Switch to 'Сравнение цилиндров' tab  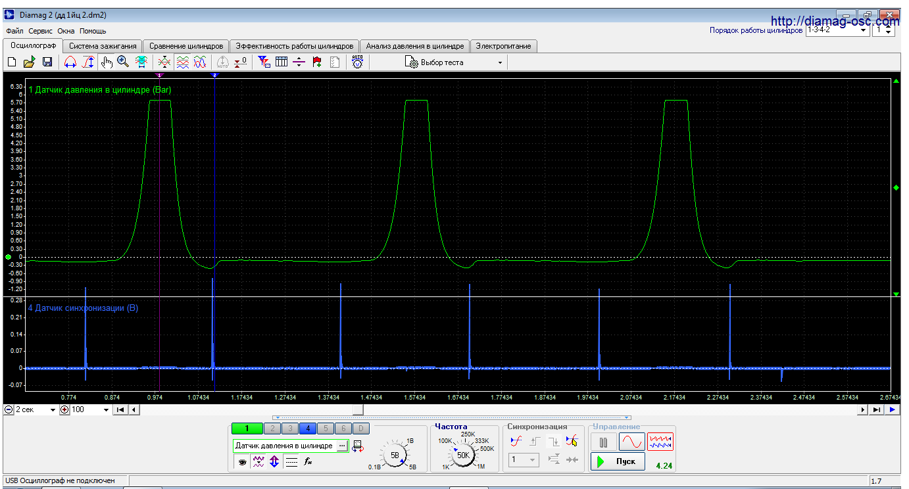[186, 46]
